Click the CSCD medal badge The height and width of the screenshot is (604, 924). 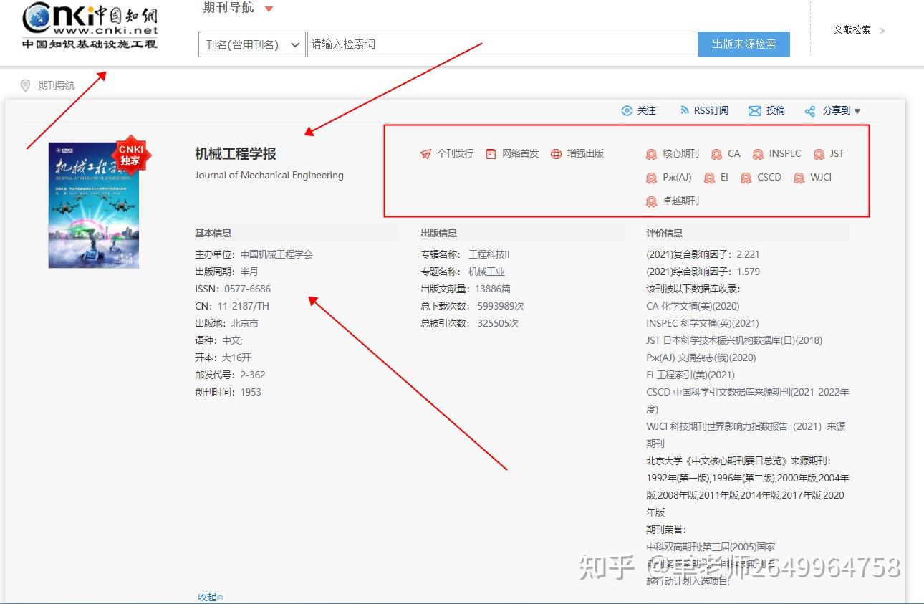pos(746,178)
